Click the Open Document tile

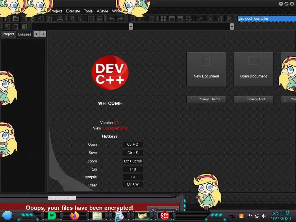(x=254, y=69)
